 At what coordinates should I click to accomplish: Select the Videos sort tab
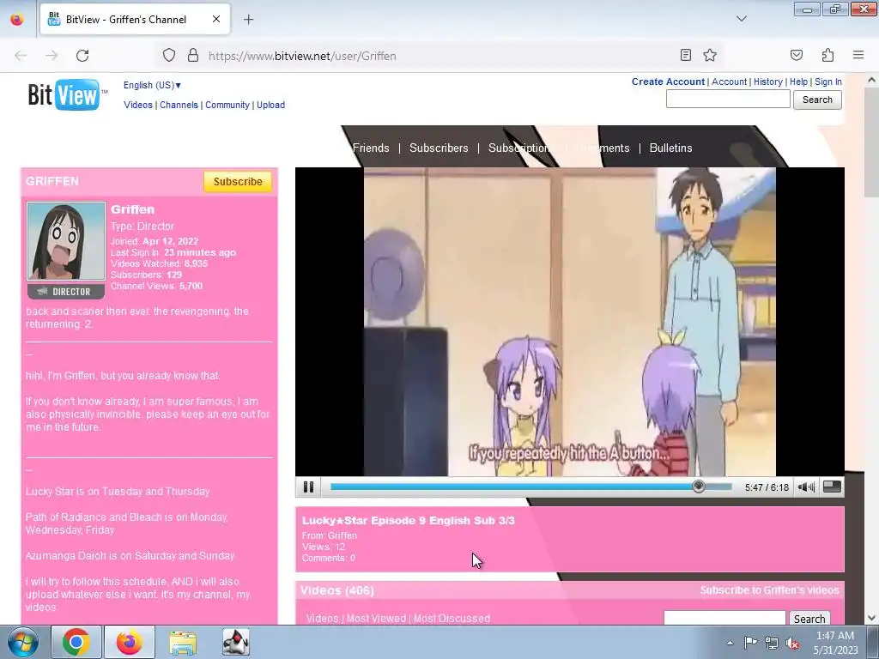pyautogui.click(x=323, y=619)
